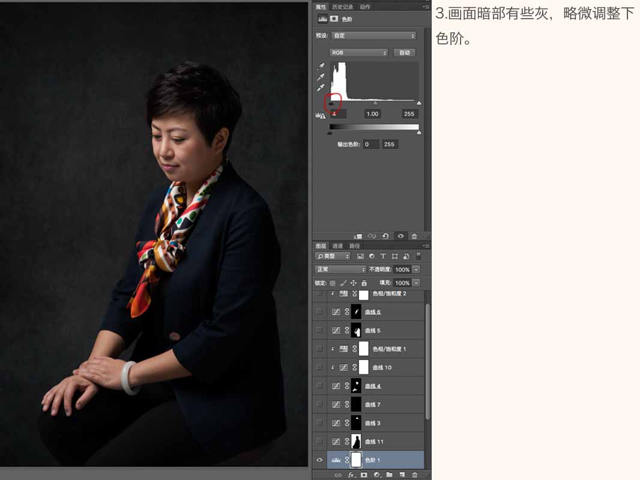The image size is (640, 480).
Task: Click the delete layer trash icon in Layers
Action: [415, 475]
